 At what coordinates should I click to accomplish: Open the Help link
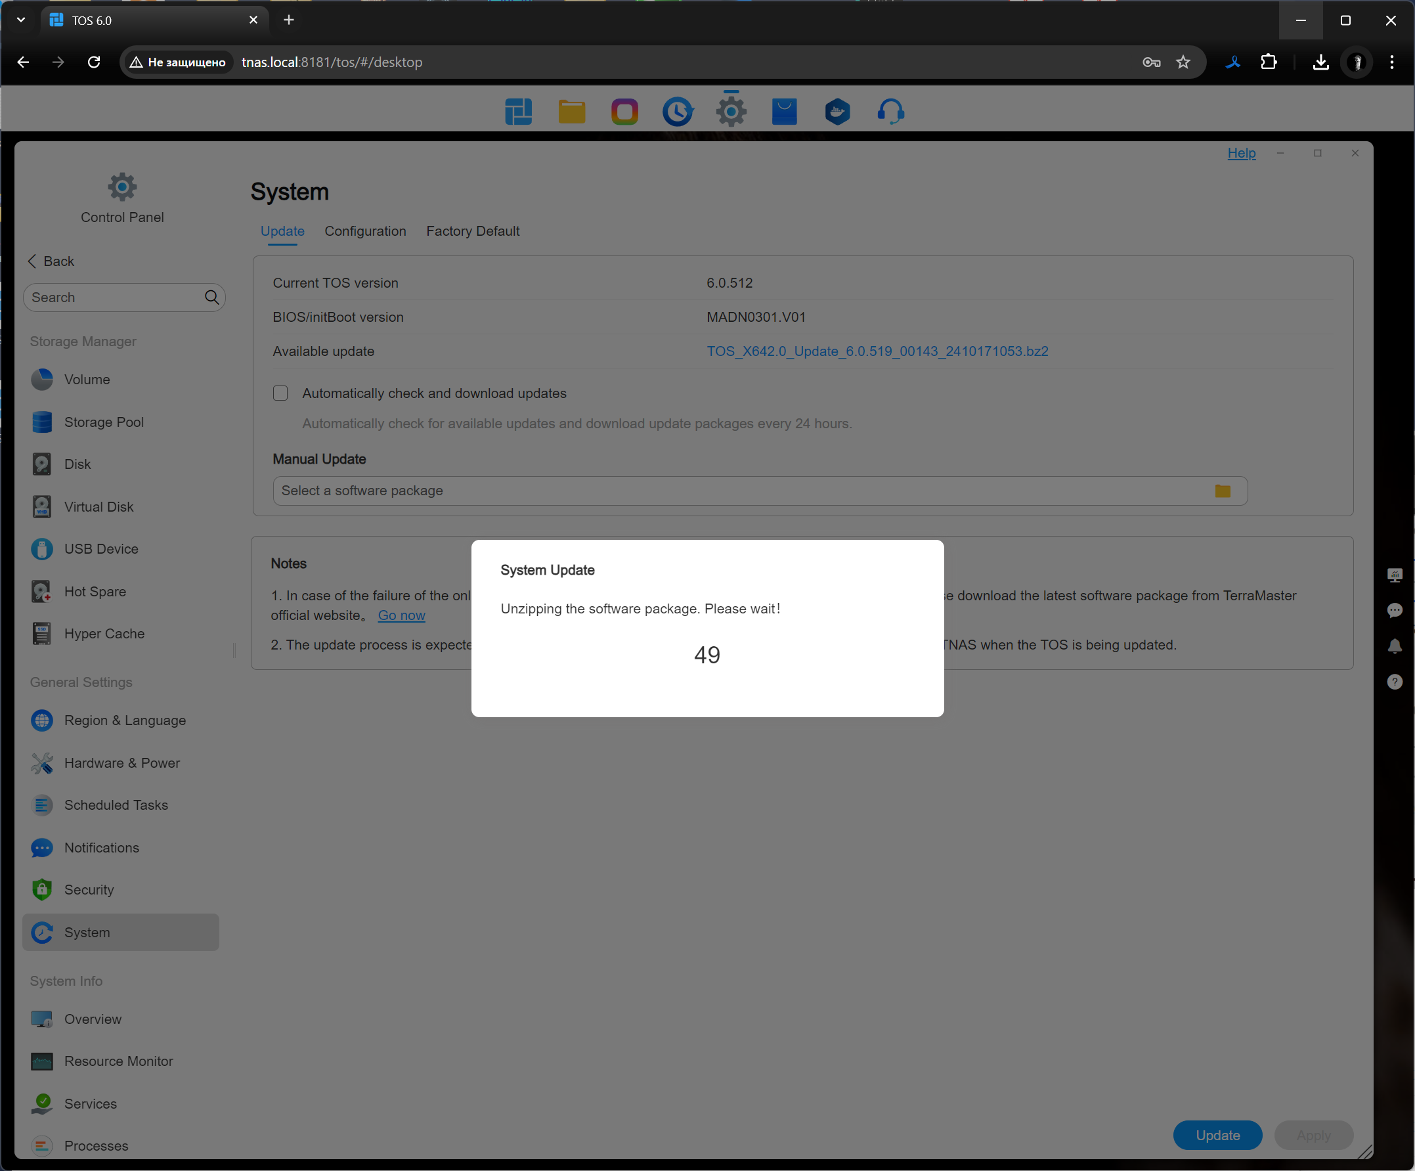click(x=1241, y=153)
